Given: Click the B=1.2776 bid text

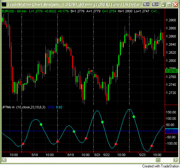Looking at the screenshot, I should (x=77, y=11).
